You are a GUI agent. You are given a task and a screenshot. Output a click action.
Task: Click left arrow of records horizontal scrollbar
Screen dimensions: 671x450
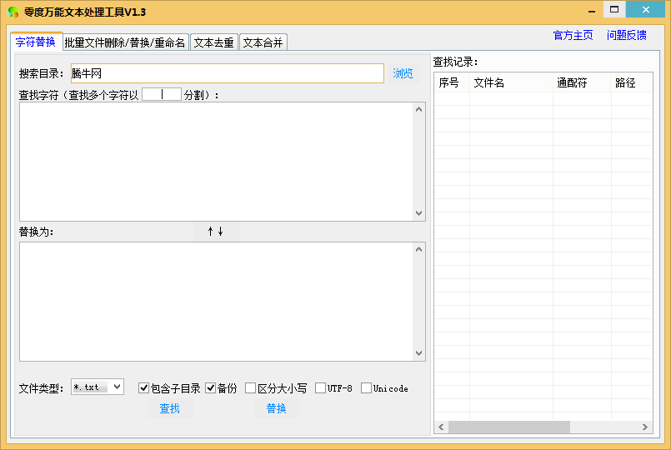[x=441, y=427]
